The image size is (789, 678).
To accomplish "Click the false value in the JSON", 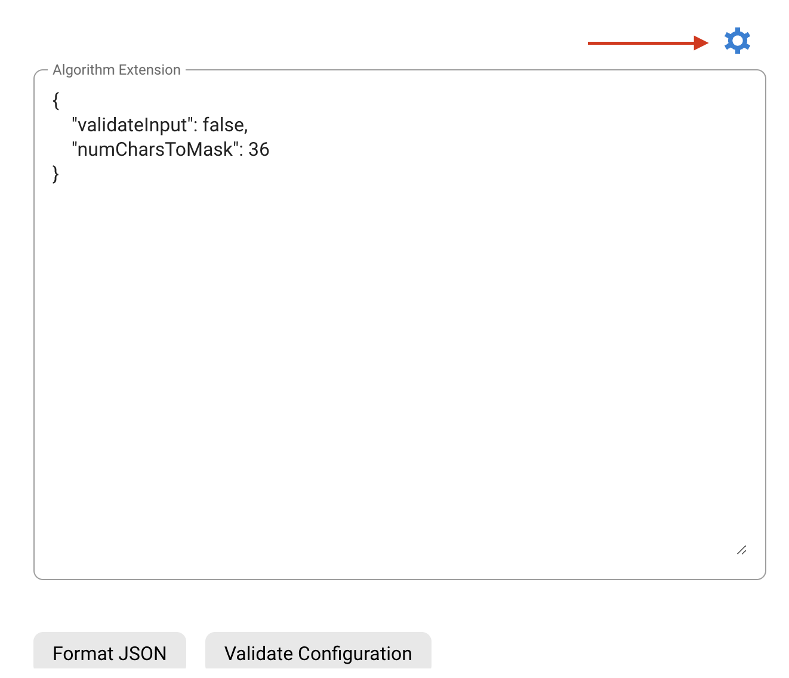I will tap(223, 125).
